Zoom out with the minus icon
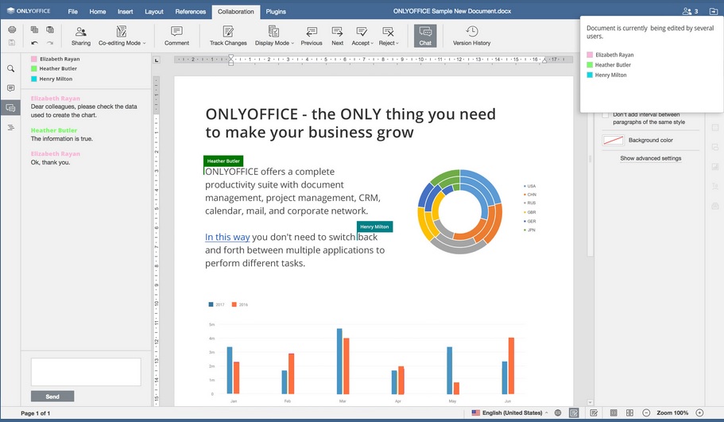The width and height of the screenshot is (724, 422). 646,412
